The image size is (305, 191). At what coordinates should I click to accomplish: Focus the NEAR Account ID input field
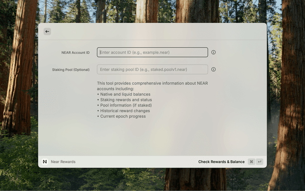tap(152, 52)
